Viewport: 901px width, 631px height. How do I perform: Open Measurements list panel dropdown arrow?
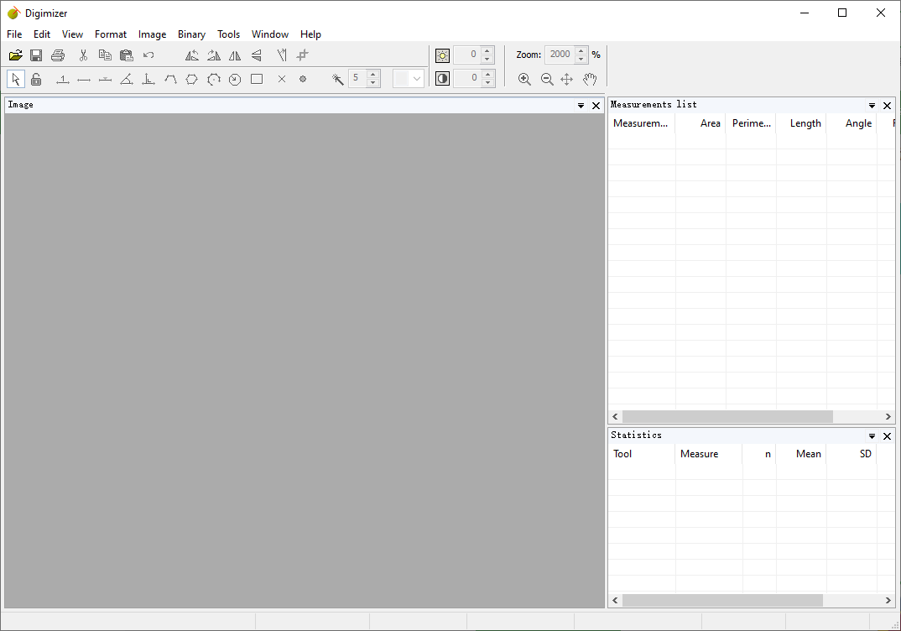coord(872,106)
